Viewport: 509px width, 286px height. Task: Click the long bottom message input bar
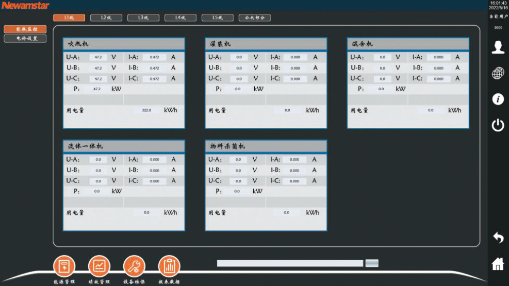[290, 263]
